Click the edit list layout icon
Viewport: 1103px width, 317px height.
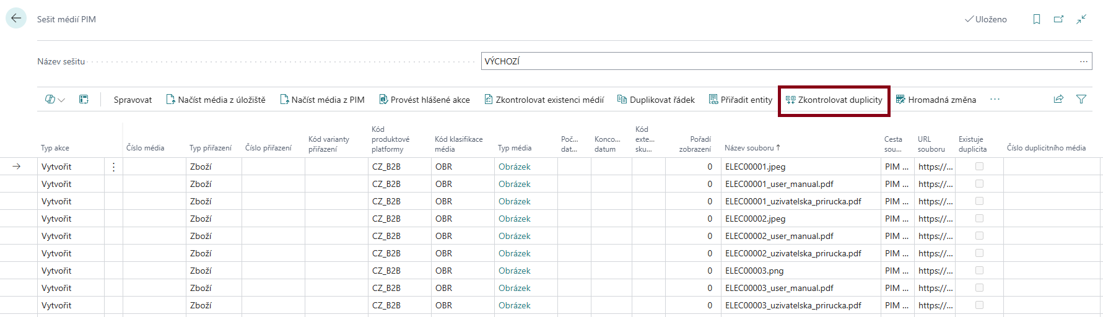(84, 99)
